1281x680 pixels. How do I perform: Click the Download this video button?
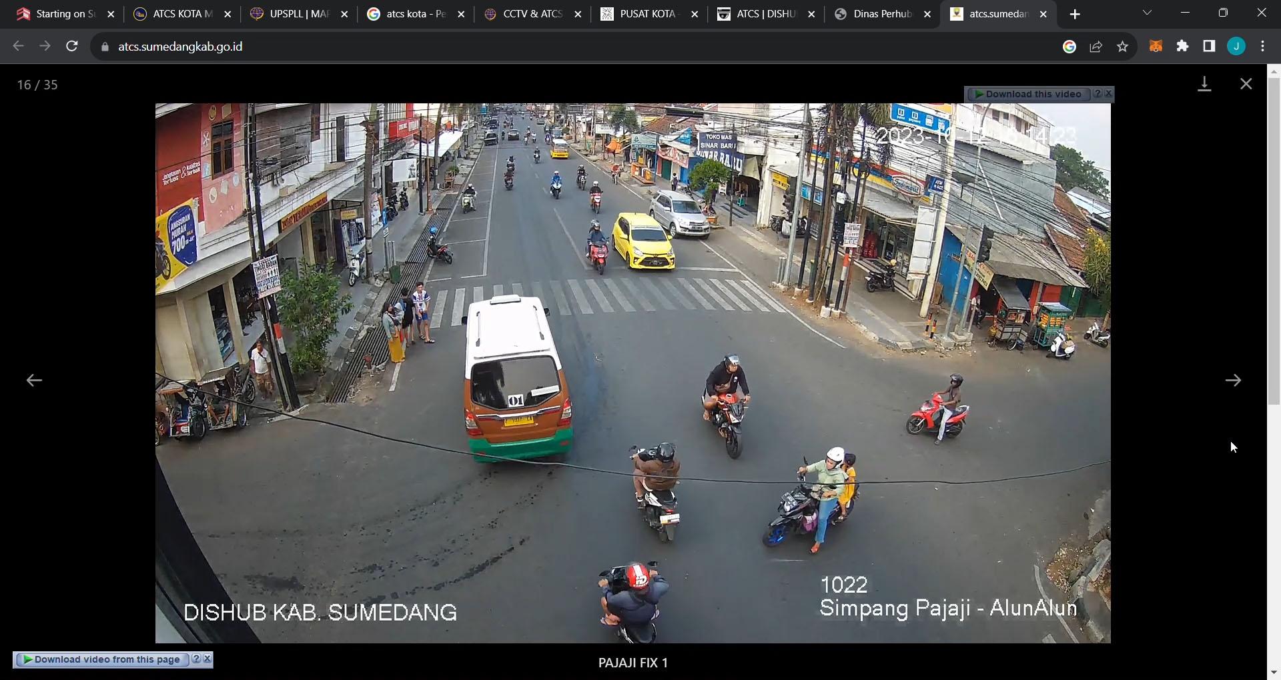(x=1027, y=94)
